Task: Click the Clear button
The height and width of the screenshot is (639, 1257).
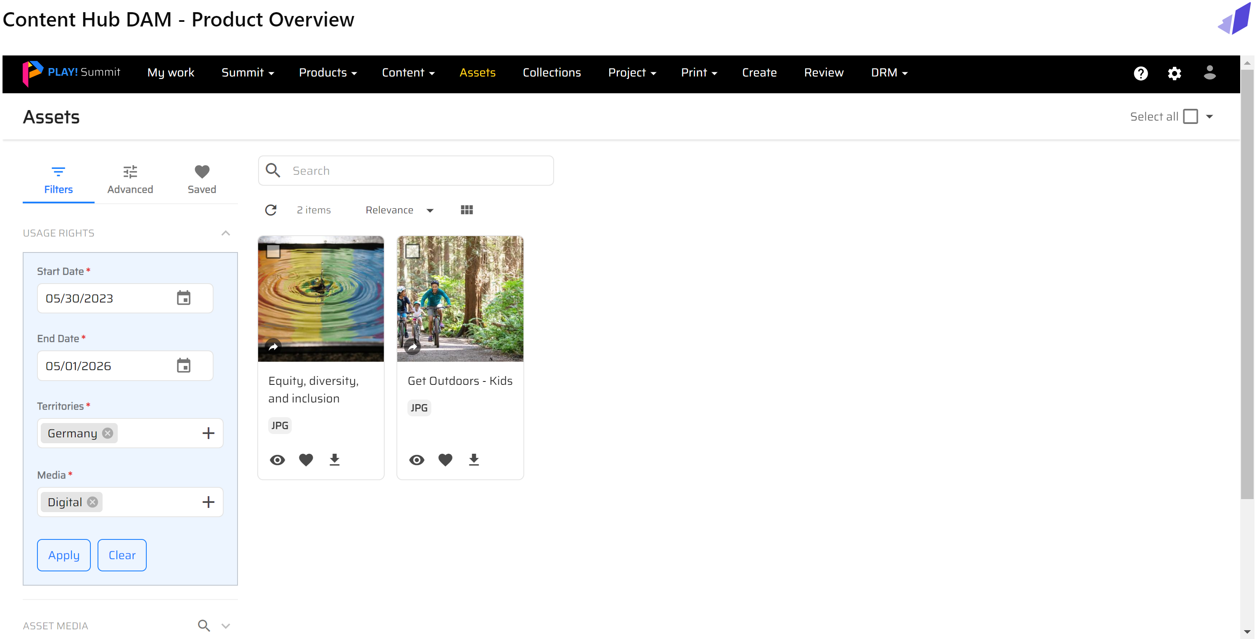Action: coord(122,555)
